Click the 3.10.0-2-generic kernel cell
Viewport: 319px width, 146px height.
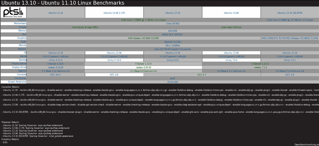[290, 56]
